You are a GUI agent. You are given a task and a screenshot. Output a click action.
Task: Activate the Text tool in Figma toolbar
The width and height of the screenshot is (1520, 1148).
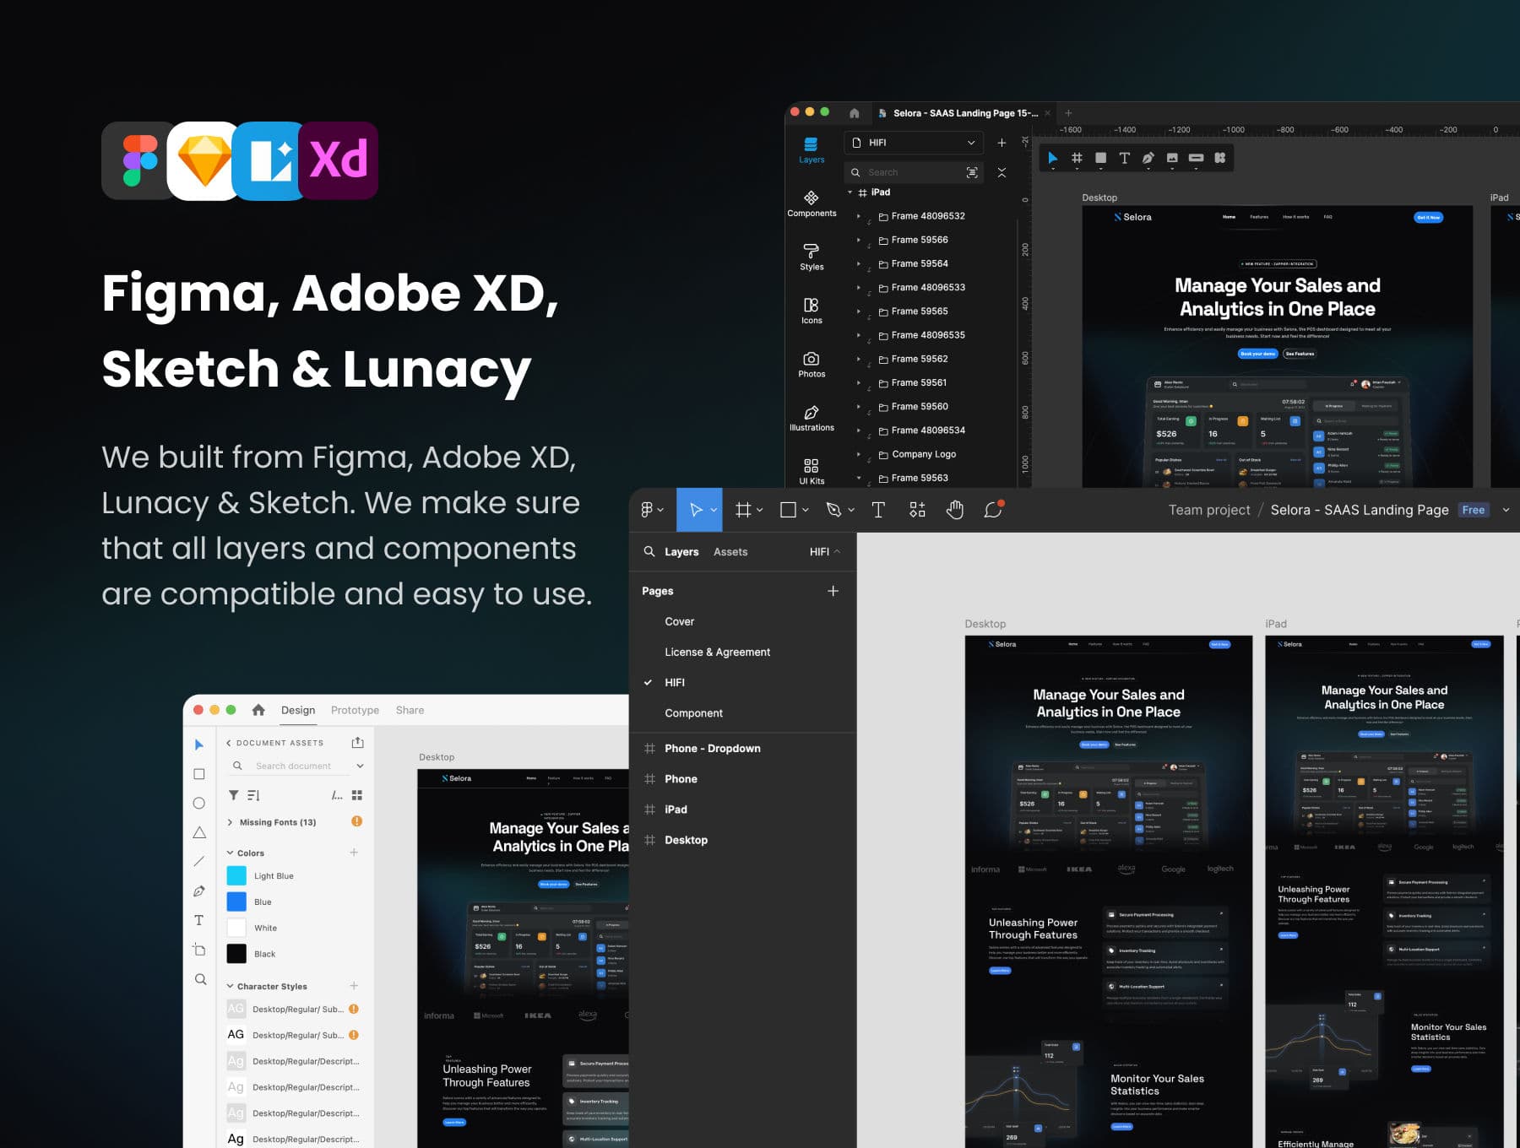[878, 510]
